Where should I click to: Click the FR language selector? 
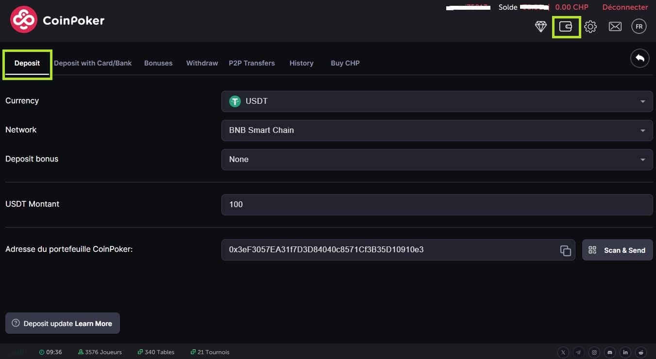pos(639,27)
